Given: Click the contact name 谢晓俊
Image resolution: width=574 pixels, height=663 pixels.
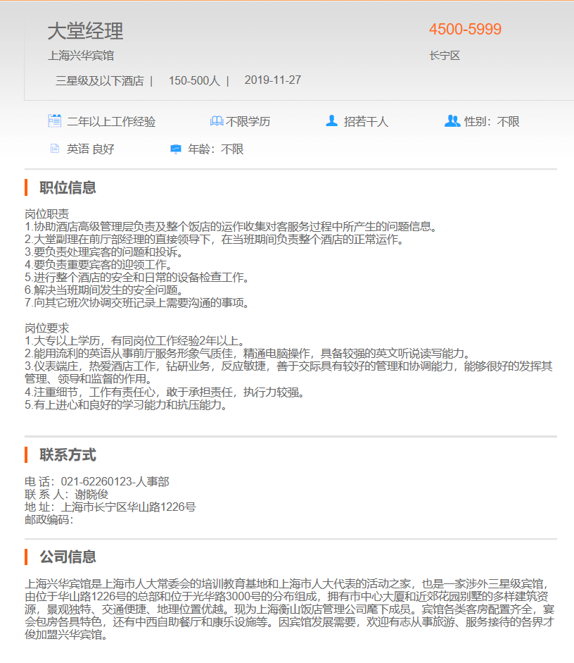Looking at the screenshot, I should 91,495.
